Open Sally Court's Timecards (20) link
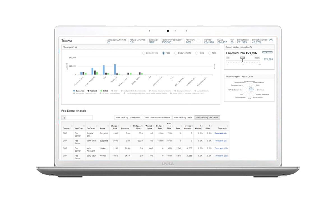Screen dimensions: 333x204 point(221,156)
